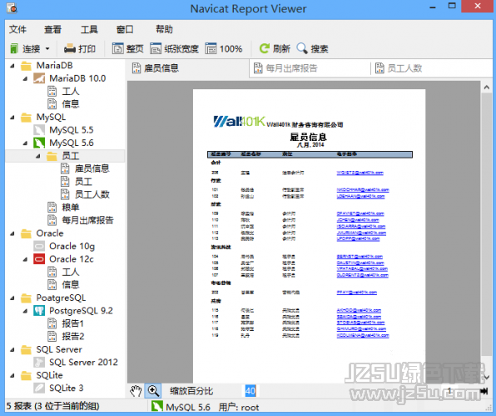Click the 刷新 refresh icon
The height and width of the screenshot is (416, 496).
[x=265, y=48]
